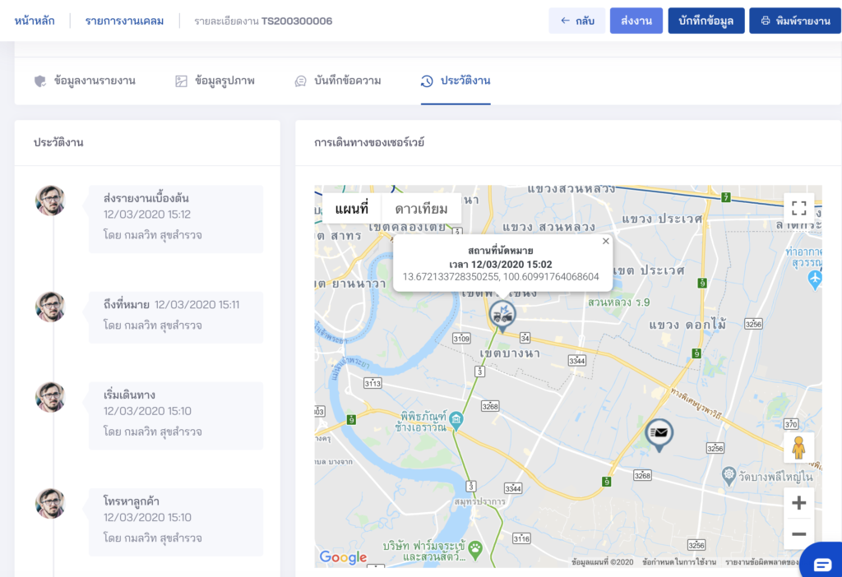Click the บันทึกข้อมูล save button
The height and width of the screenshot is (577, 842).
click(706, 21)
